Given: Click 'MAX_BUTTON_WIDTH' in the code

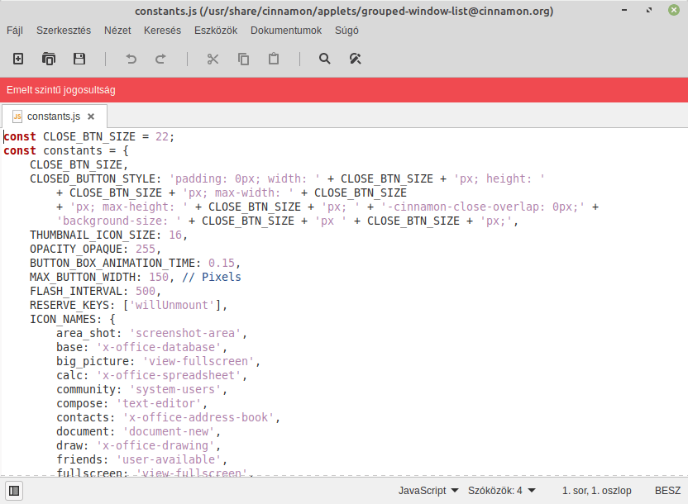Looking at the screenshot, I should (83, 277).
